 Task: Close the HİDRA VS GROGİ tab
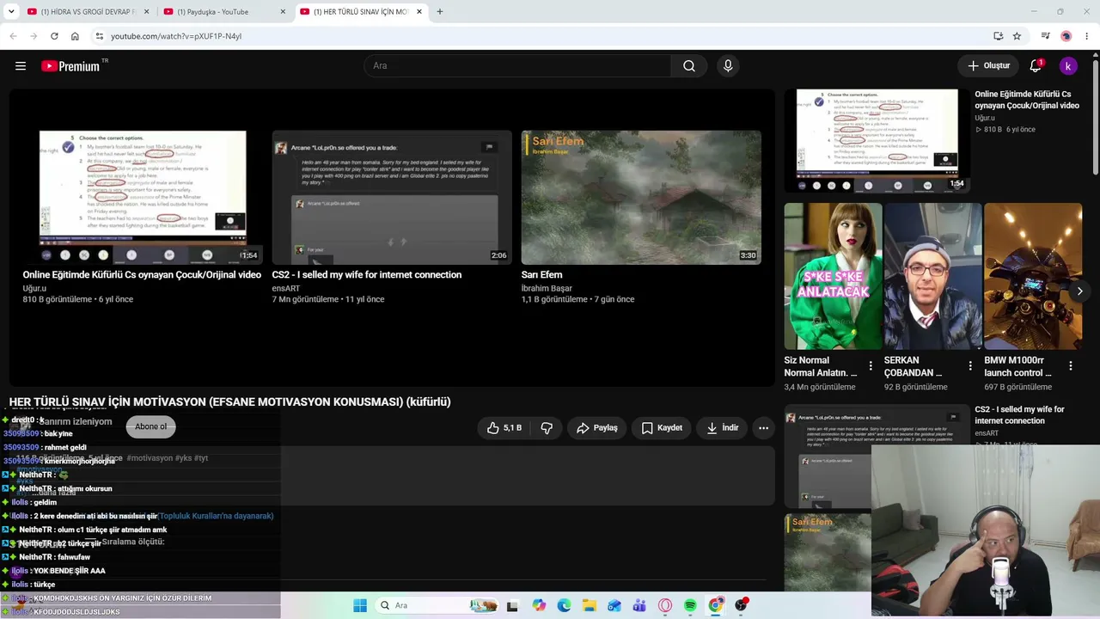146,12
